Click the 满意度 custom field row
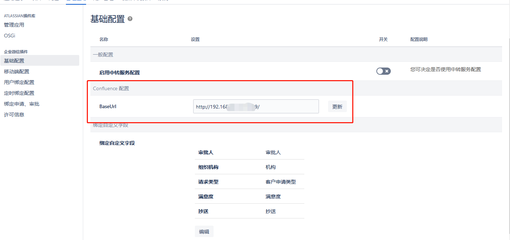Image resolution: width=510 pixels, height=240 pixels. click(249, 197)
